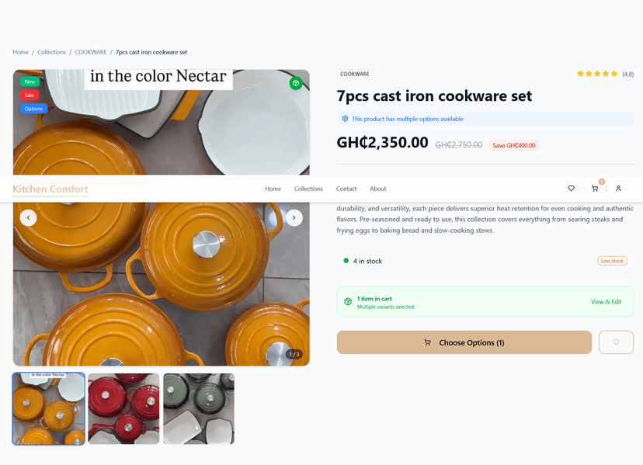The height and width of the screenshot is (465, 643).
Task: Select the red cookware color variant thumbnail
Action: coord(123,408)
